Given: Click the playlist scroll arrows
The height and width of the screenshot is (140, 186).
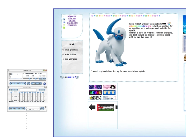Looking at the screenshot, I should [x=46, y=107].
